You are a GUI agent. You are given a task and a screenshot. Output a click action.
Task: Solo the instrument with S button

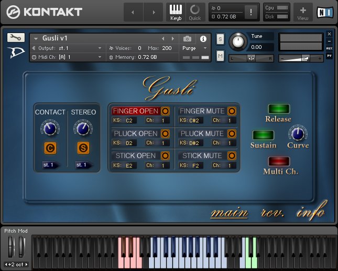(220, 39)
